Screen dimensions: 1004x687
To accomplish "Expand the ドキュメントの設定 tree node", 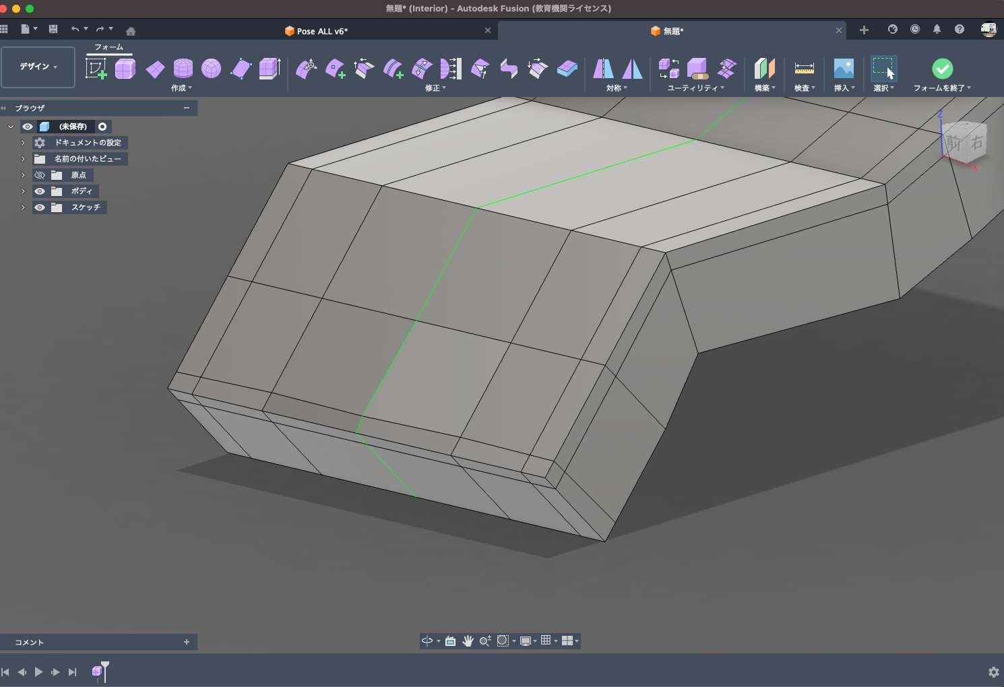I will click(23, 143).
